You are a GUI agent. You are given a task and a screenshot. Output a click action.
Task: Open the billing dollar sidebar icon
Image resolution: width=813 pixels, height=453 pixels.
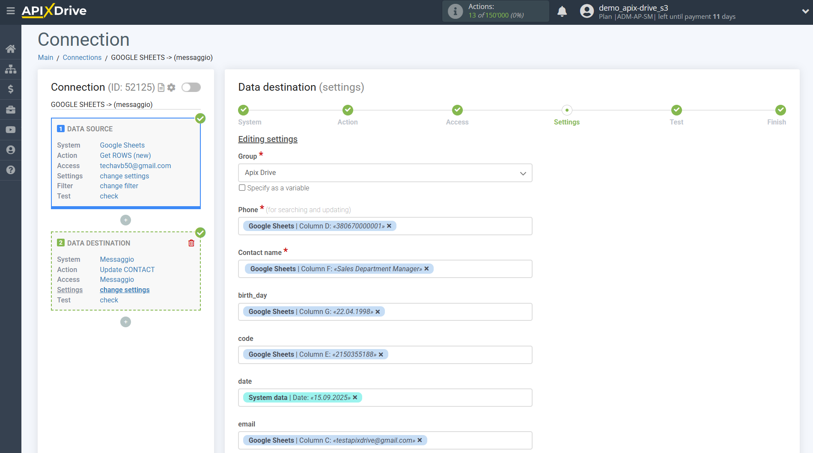[x=11, y=89]
